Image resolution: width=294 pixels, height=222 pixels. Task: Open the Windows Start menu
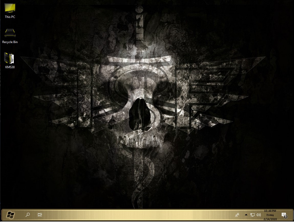(10, 215)
